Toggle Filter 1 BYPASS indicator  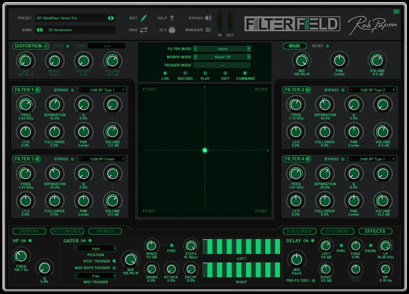[x=73, y=90]
